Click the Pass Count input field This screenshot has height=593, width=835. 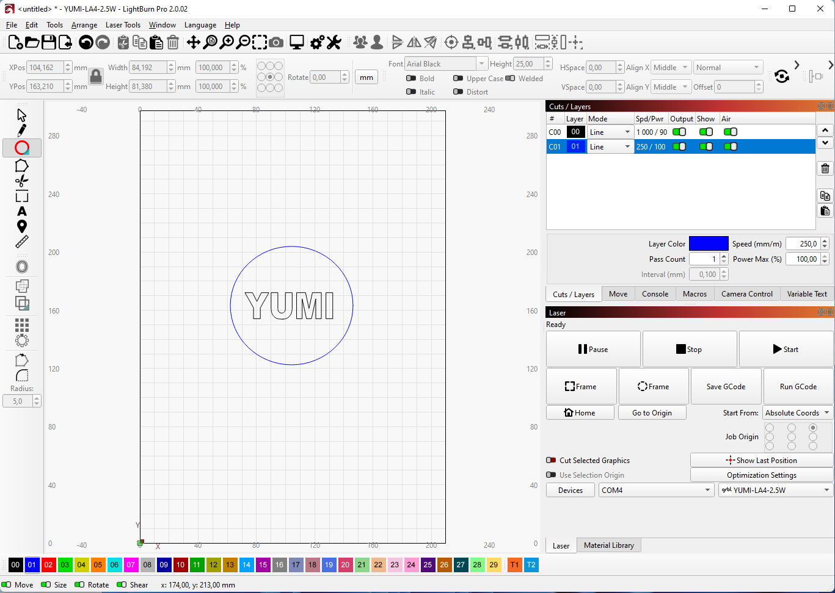click(x=705, y=259)
